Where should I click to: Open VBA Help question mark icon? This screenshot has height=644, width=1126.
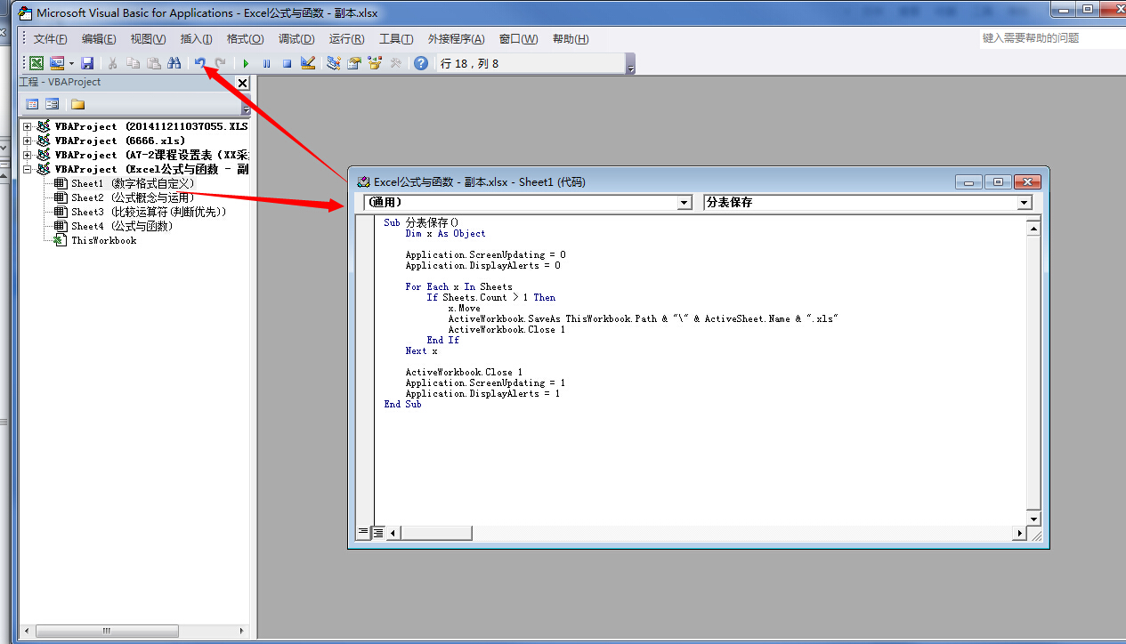pyautogui.click(x=421, y=63)
